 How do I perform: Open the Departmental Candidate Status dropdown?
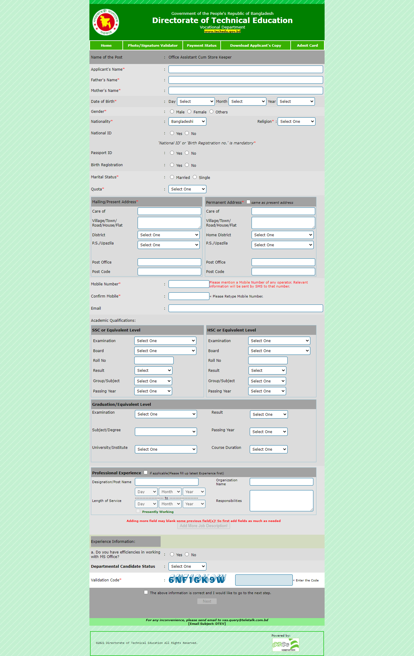(187, 567)
